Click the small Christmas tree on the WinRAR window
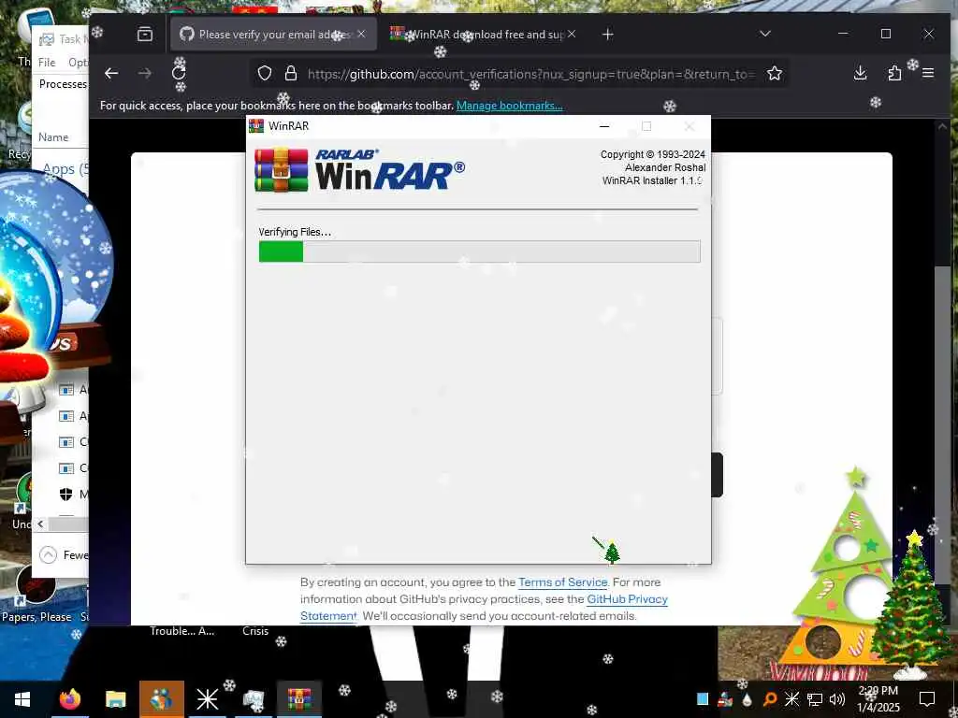Viewport: 958px width, 718px height. pyautogui.click(x=612, y=552)
